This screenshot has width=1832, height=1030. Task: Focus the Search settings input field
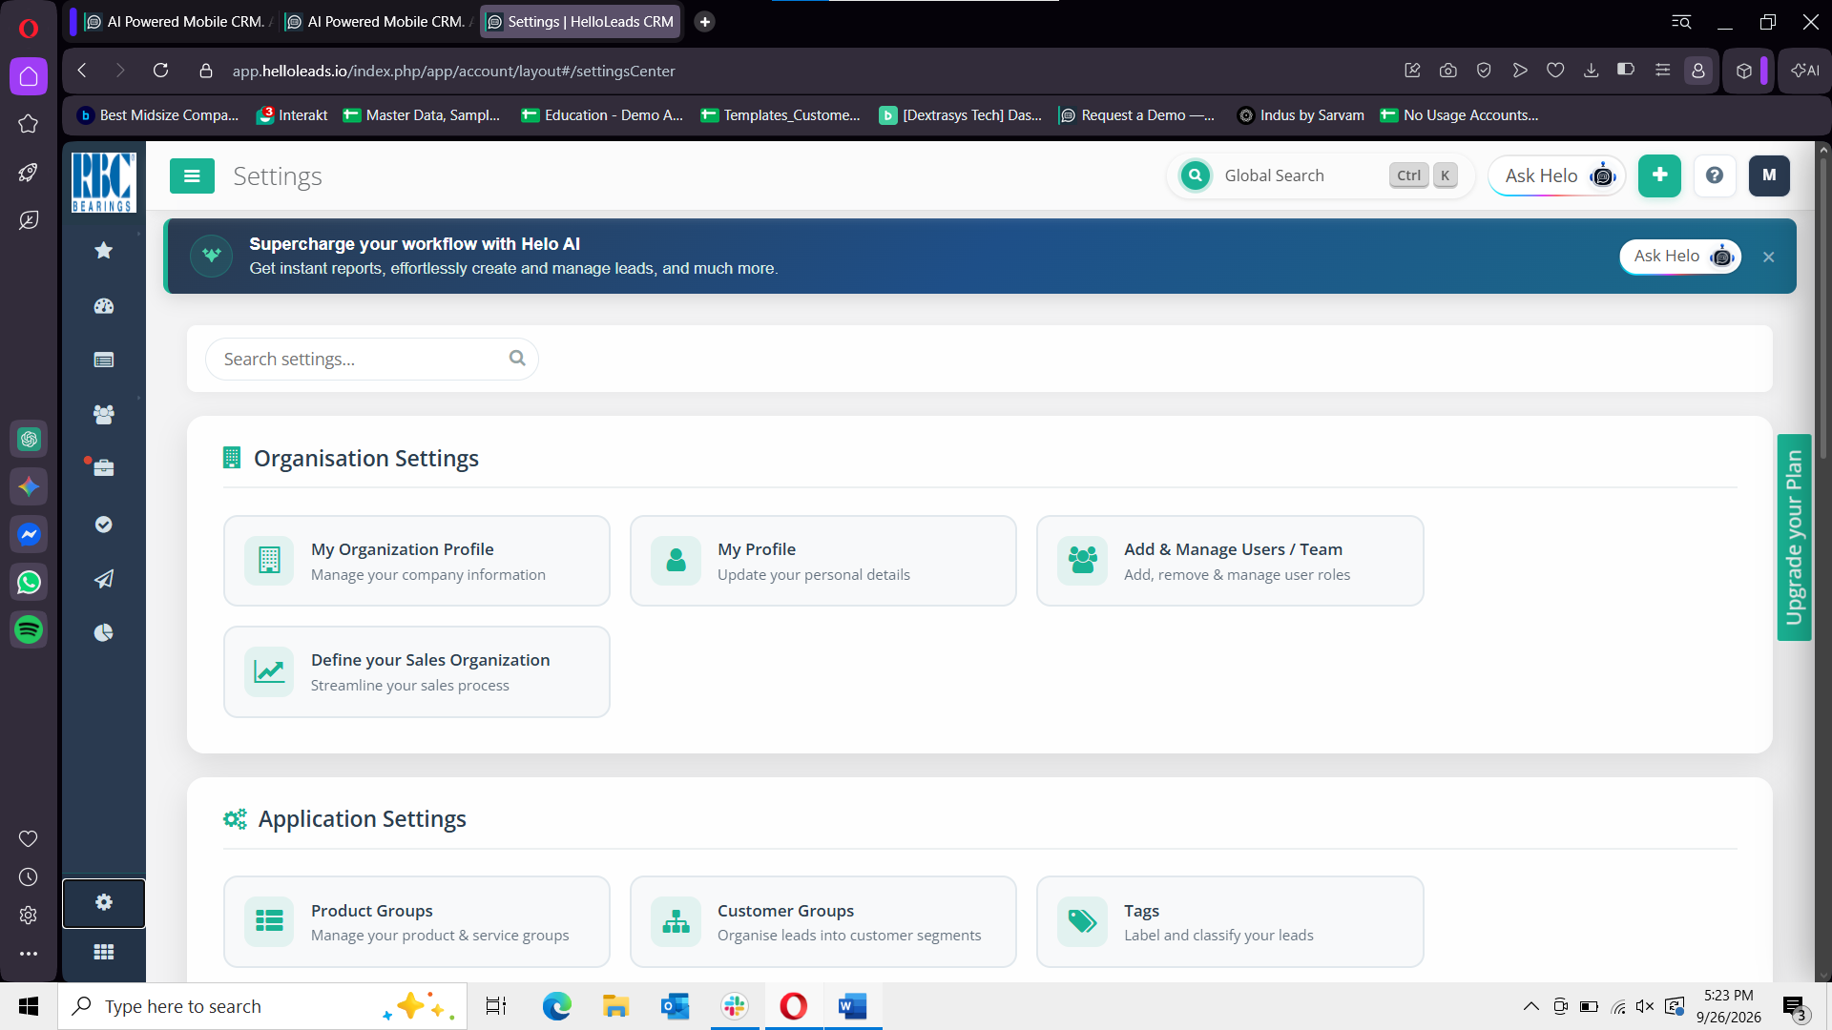click(372, 359)
